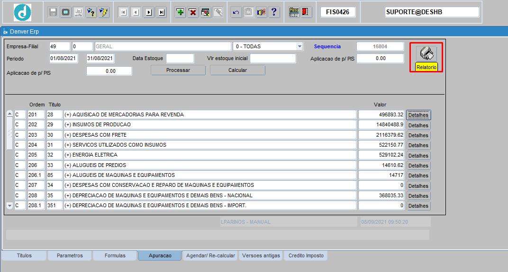Click Detalhes for AQUISICAO DE MERCADORIAS row

click(x=418, y=115)
